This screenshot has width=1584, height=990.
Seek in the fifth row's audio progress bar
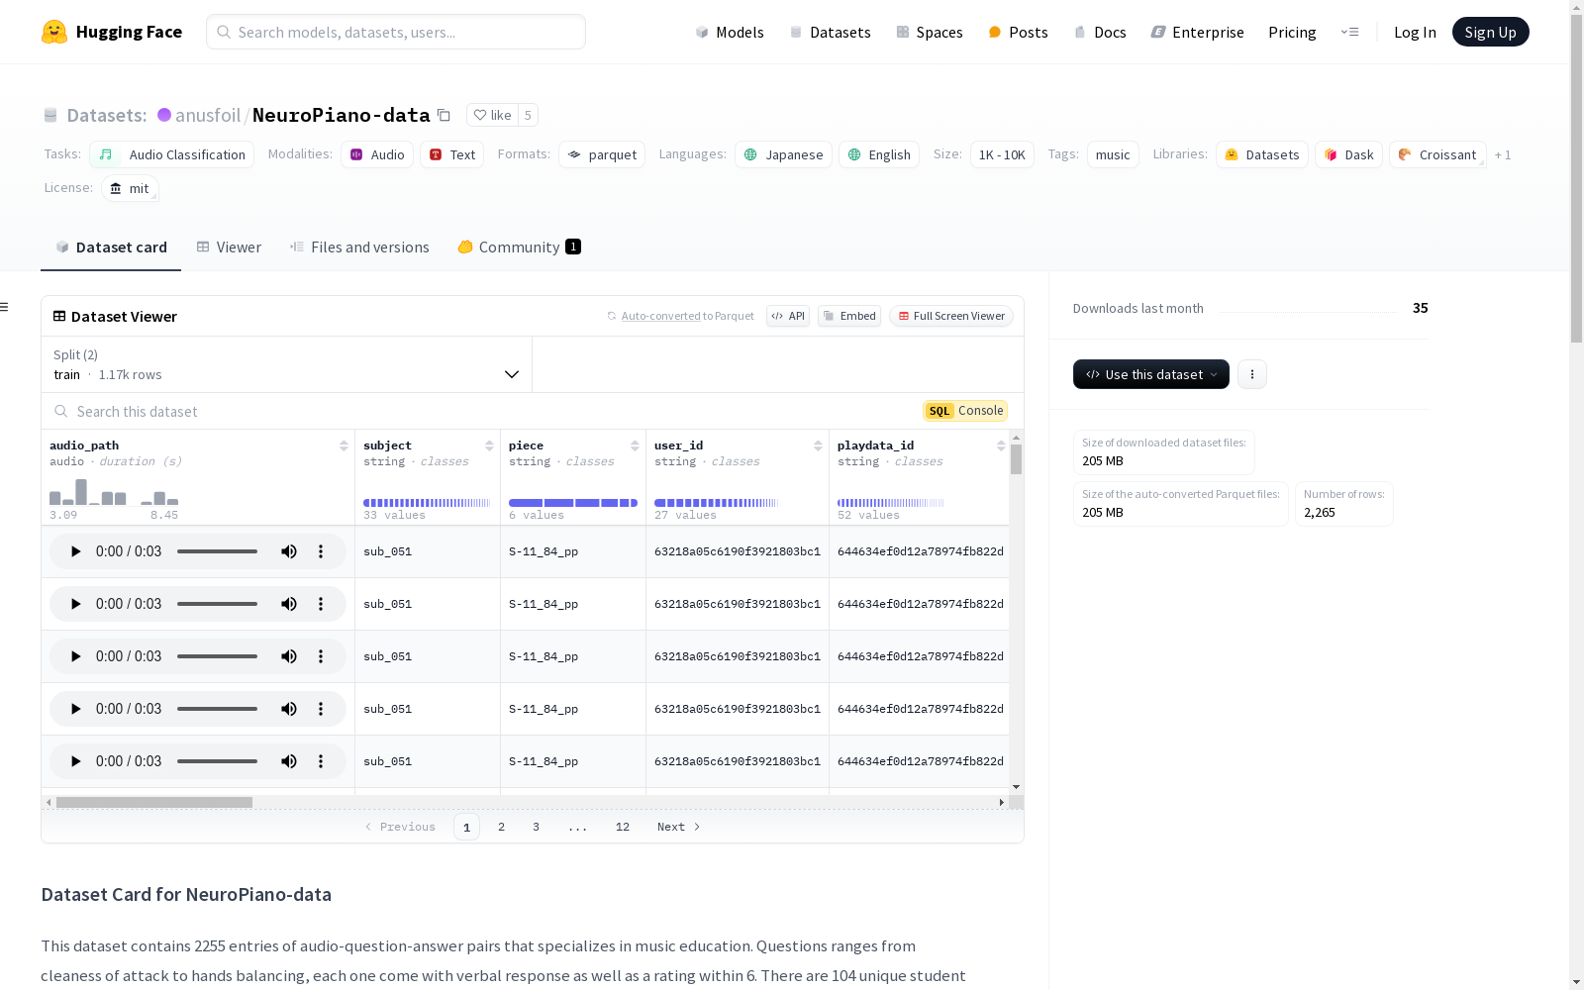pos(218,761)
